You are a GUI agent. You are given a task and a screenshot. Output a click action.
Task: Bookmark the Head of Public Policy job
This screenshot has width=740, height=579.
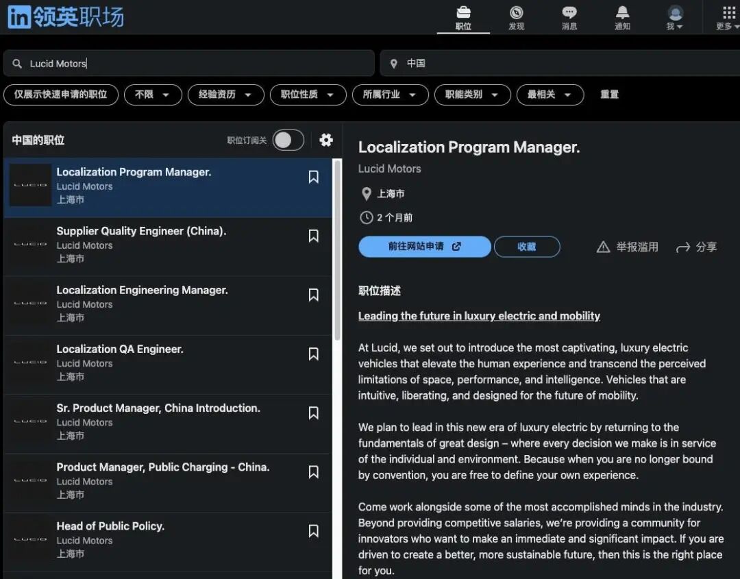[313, 531]
